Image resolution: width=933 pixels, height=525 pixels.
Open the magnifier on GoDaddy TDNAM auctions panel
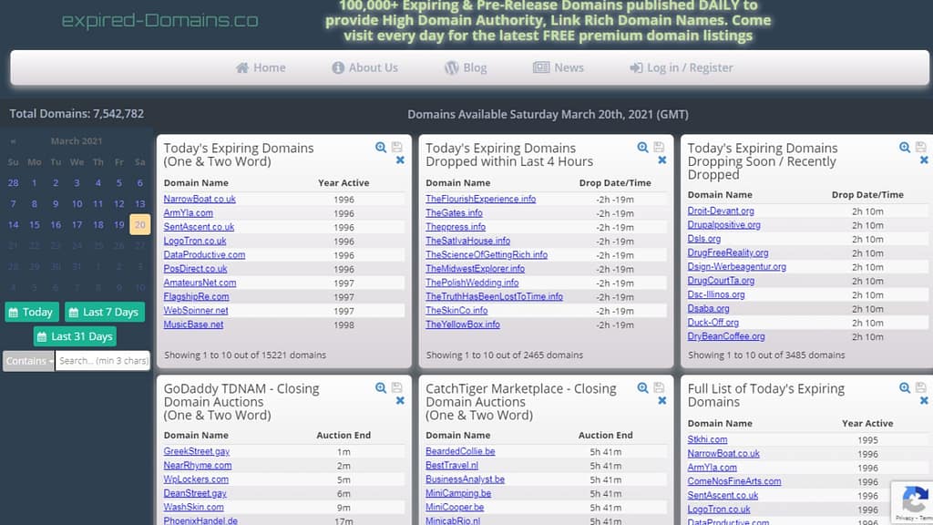click(381, 387)
